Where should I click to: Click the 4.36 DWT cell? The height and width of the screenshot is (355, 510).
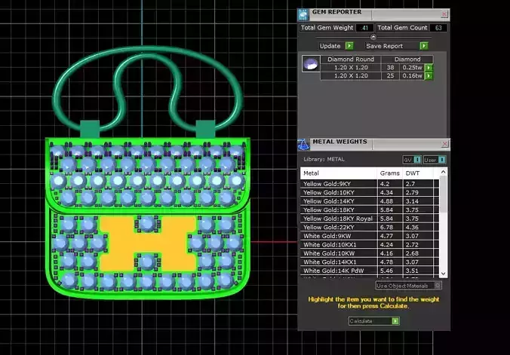coord(418,227)
